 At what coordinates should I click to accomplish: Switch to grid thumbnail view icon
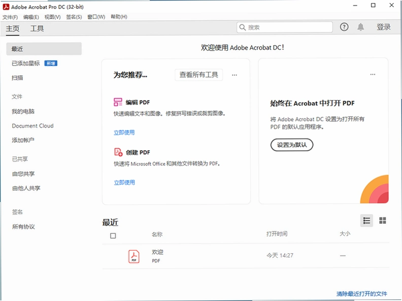pos(383,220)
